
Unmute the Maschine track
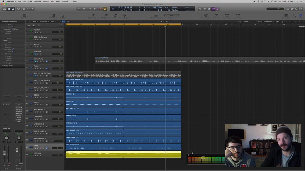coord(35,54)
